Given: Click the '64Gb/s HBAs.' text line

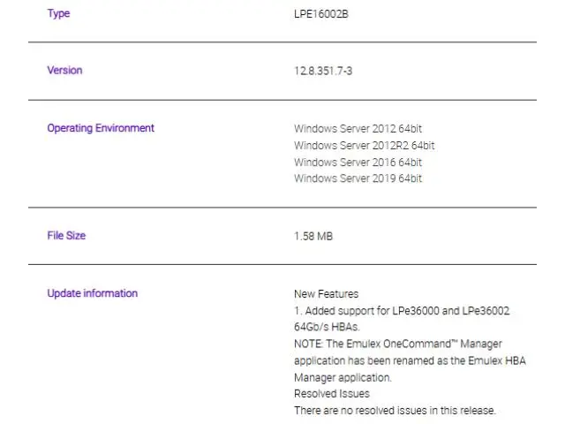Looking at the screenshot, I should [x=327, y=328].
